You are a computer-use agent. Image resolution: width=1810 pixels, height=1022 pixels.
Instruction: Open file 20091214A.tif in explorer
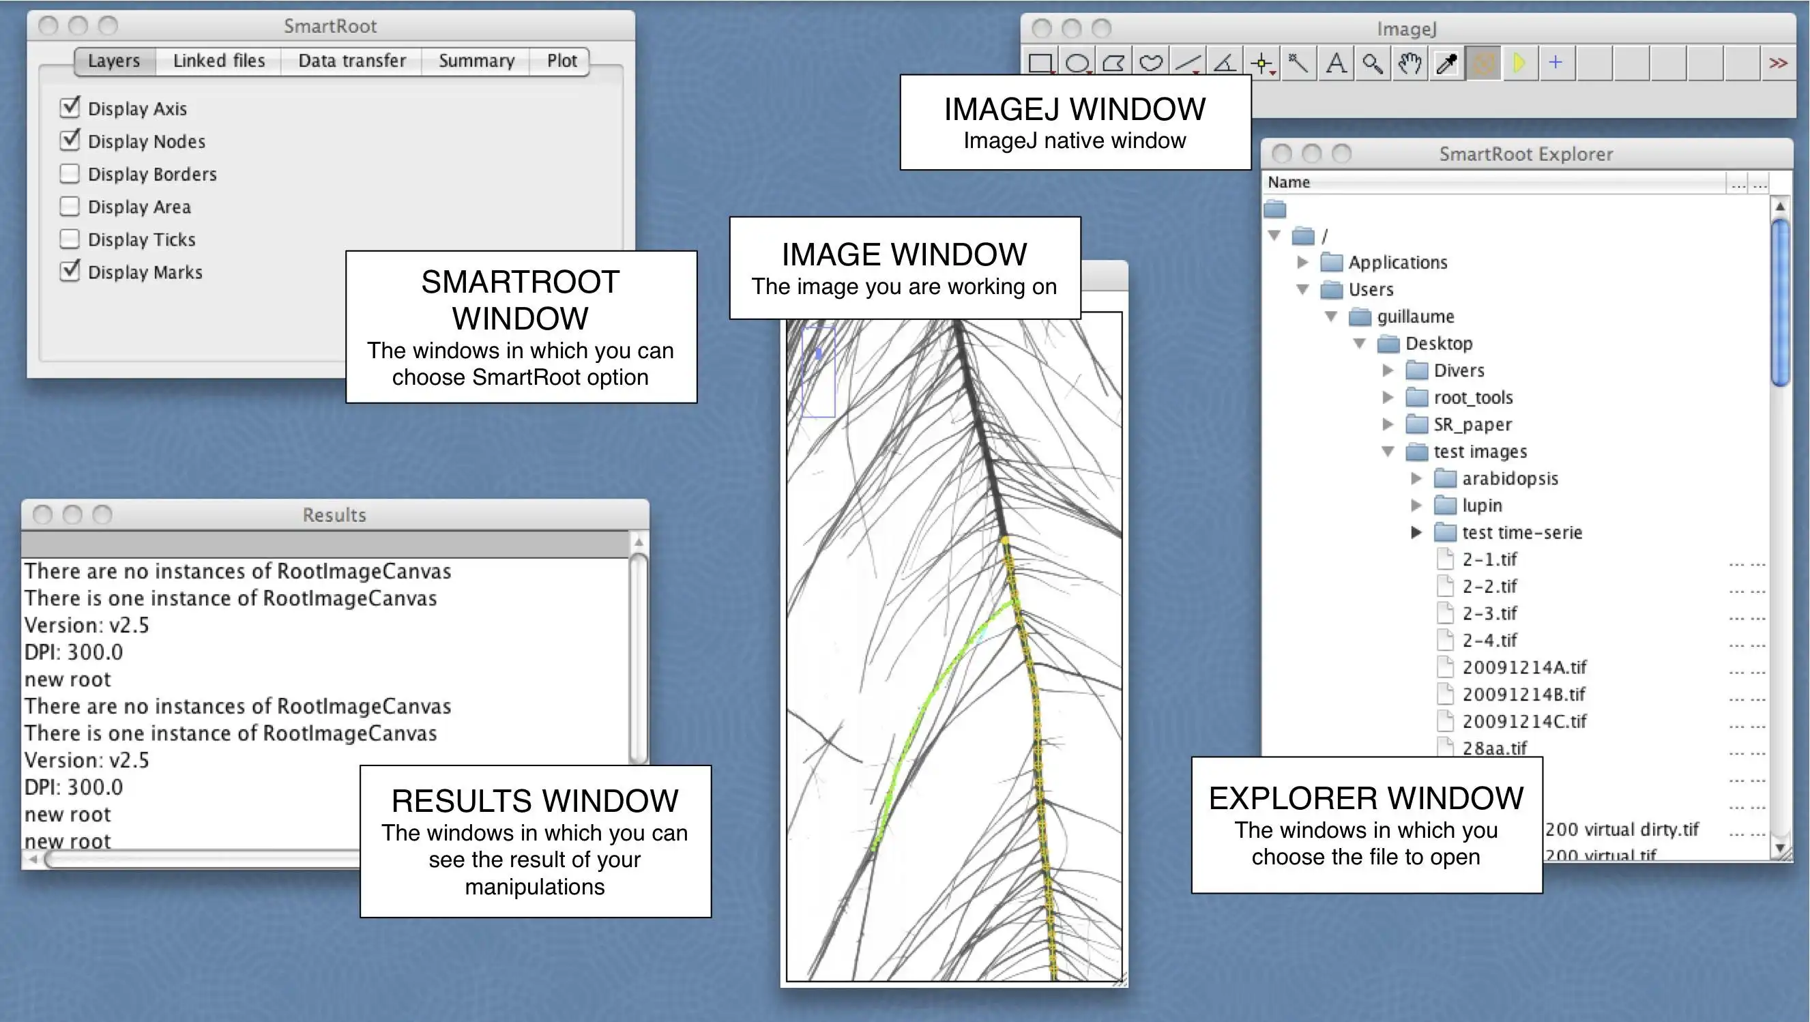click(x=1524, y=667)
